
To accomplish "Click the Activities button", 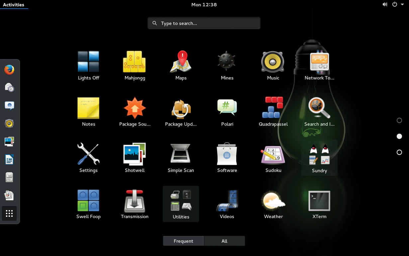I will pyautogui.click(x=14, y=5).
